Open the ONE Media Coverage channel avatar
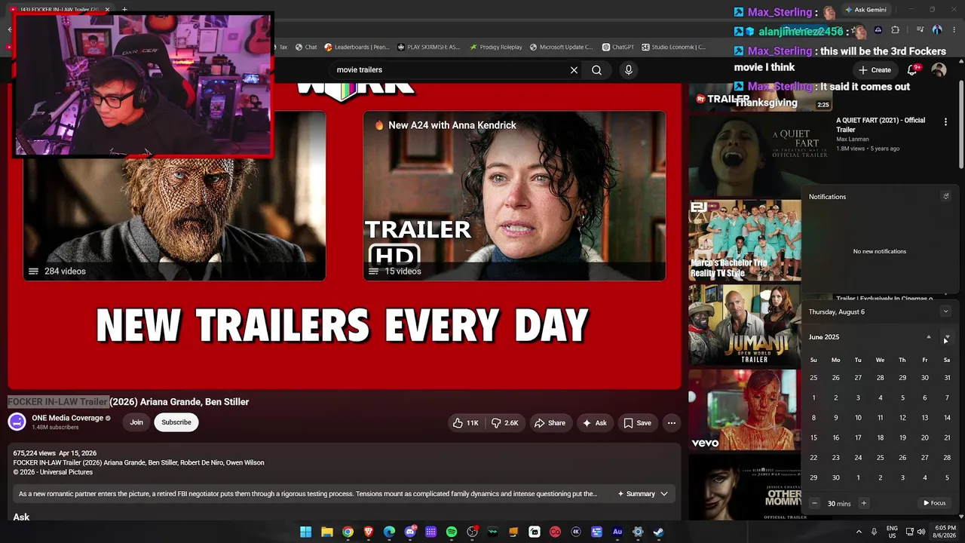The width and height of the screenshot is (965, 543). click(17, 422)
